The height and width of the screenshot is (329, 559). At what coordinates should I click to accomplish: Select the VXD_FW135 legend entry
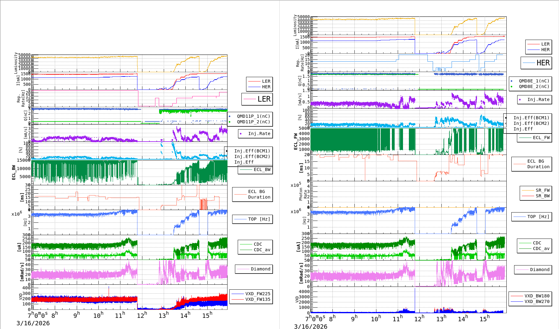(258, 299)
